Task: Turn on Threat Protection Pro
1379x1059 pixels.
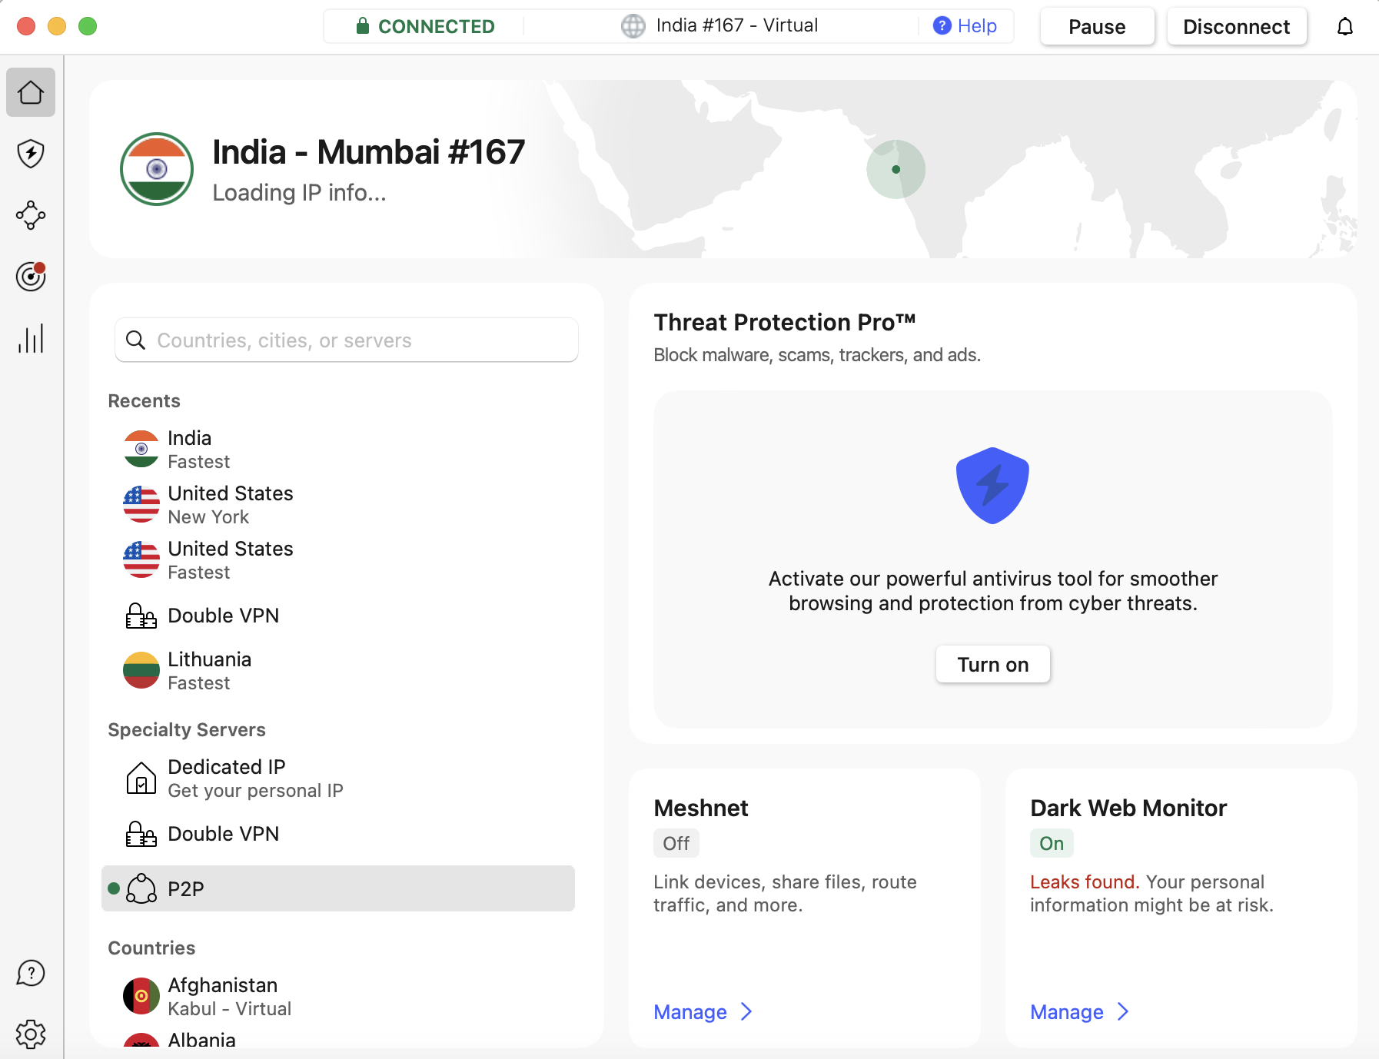Action: coord(992,665)
